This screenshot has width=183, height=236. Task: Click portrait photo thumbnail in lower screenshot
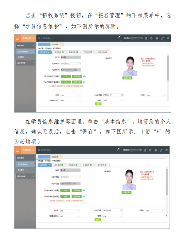[x=129, y=180]
